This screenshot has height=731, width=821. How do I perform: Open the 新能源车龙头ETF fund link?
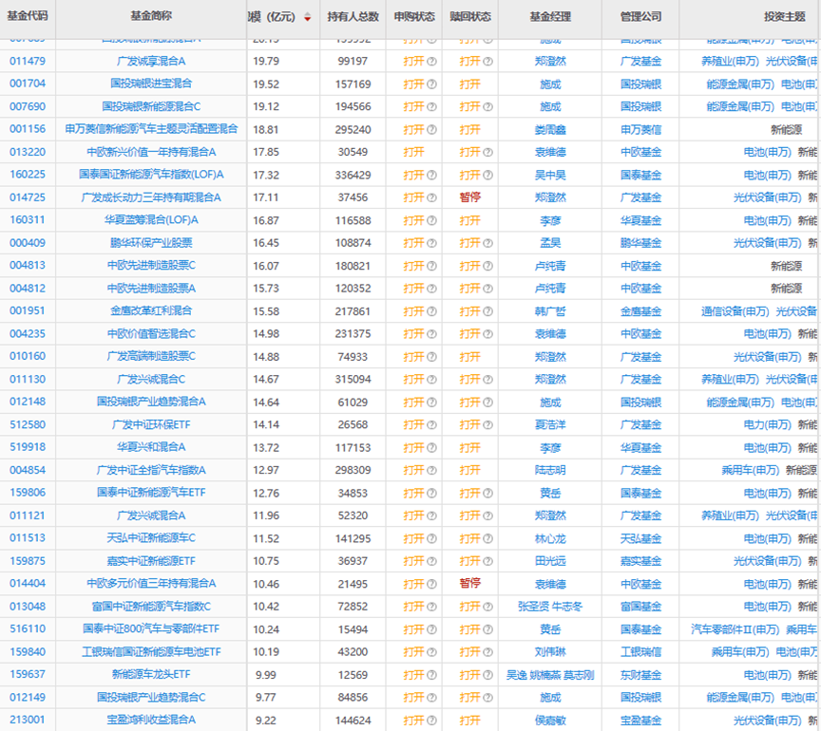pos(151,675)
